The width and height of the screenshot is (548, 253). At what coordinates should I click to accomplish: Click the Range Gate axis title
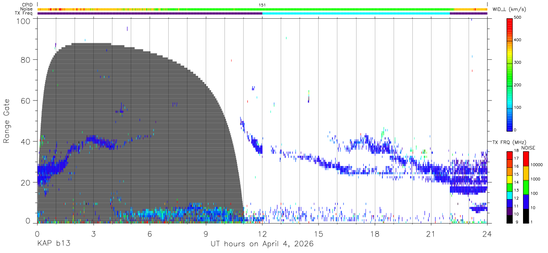[x=7, y=121]
